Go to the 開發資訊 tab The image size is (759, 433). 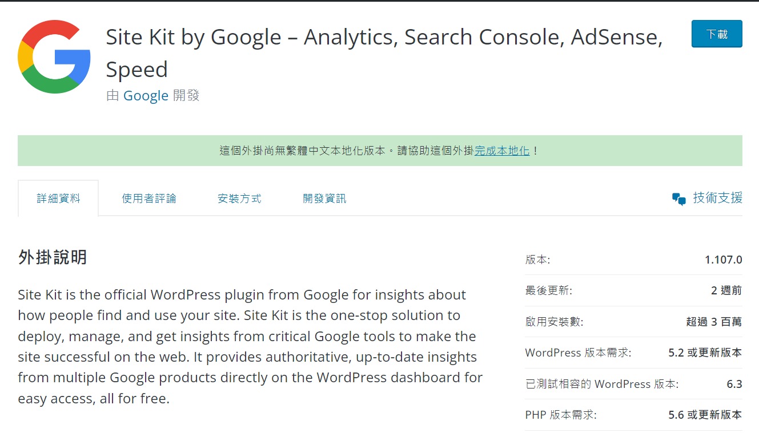(324, 199)
